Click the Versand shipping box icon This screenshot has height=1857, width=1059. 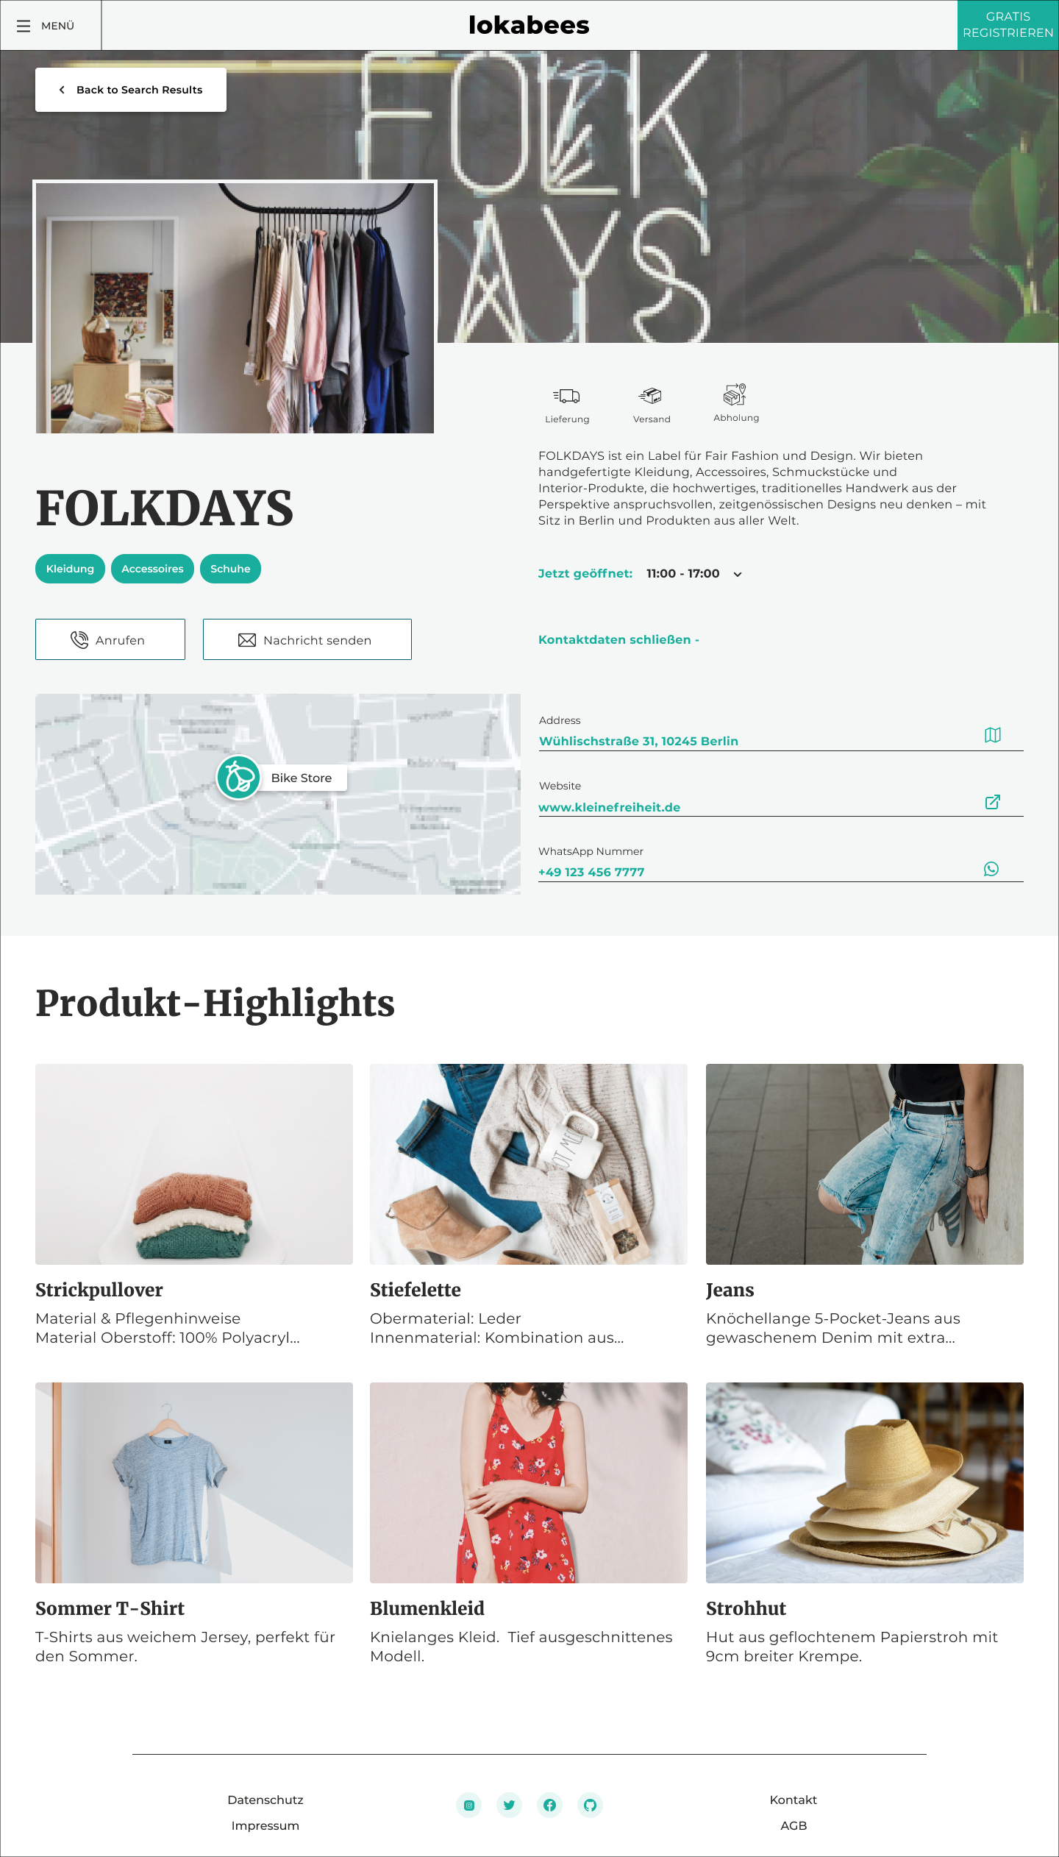(x=651, y=396)
